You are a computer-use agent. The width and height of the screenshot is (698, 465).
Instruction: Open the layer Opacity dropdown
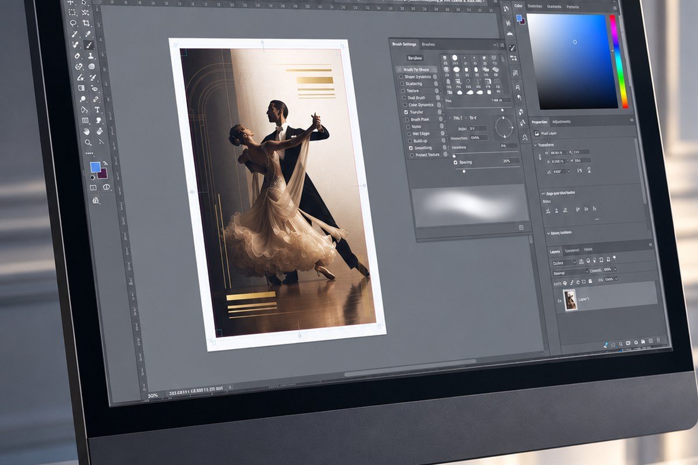[610, 270]
